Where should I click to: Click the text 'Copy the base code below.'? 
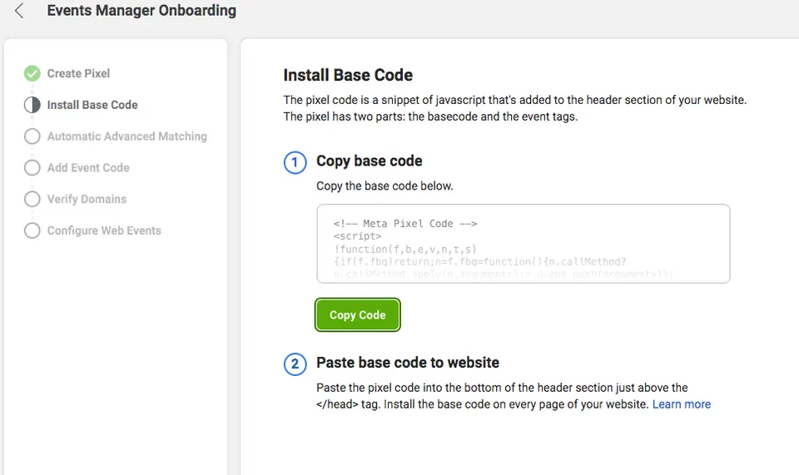tap(385, 186)
